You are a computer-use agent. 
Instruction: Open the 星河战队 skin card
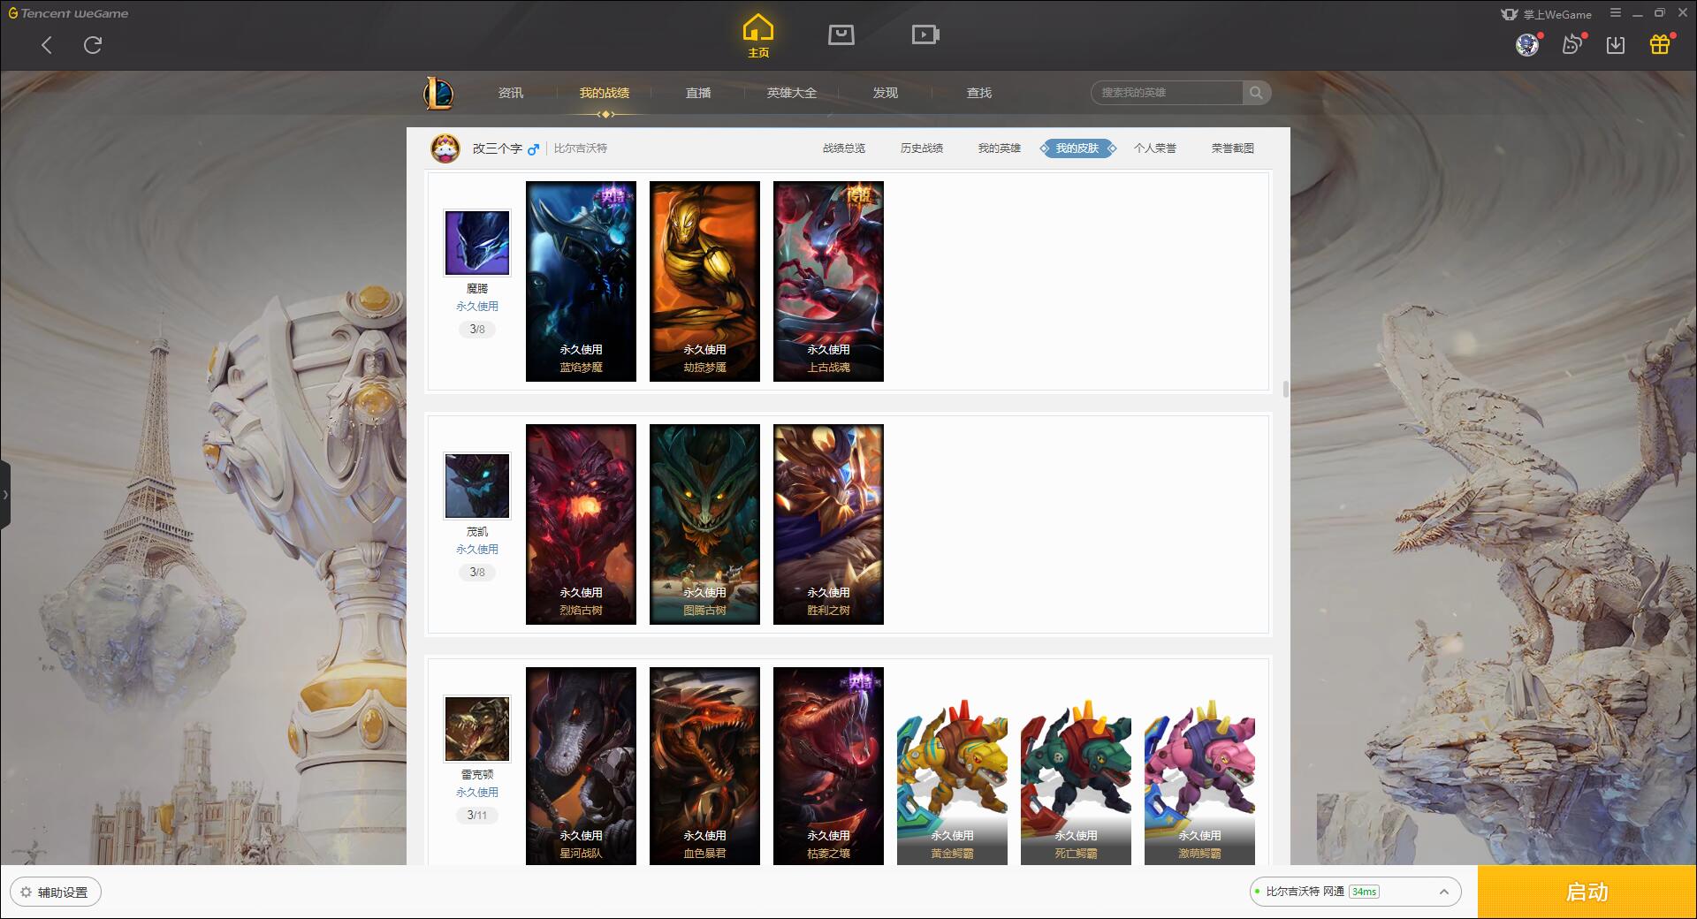581,766
